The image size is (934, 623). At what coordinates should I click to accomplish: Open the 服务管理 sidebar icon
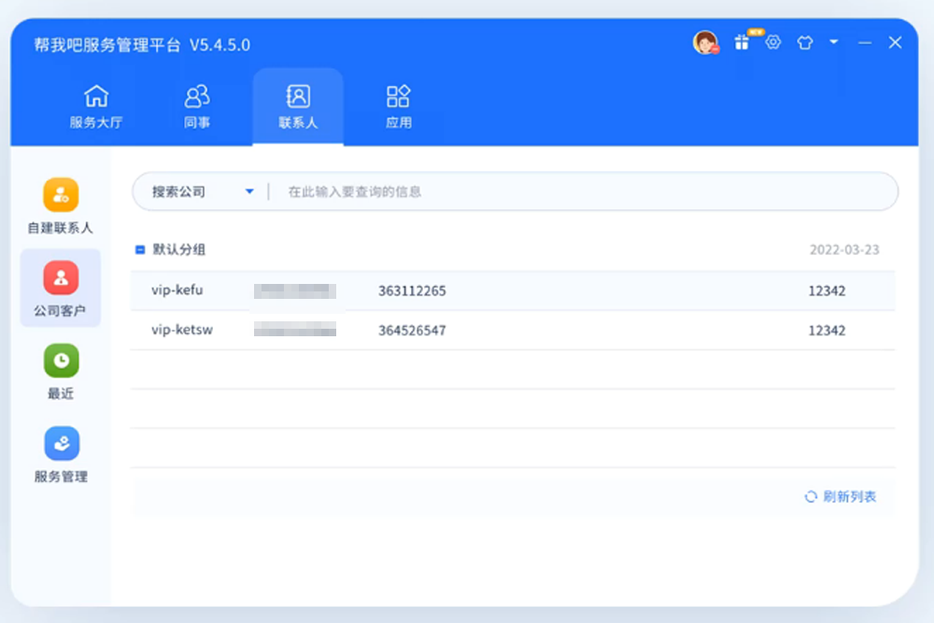click(60, 452)
